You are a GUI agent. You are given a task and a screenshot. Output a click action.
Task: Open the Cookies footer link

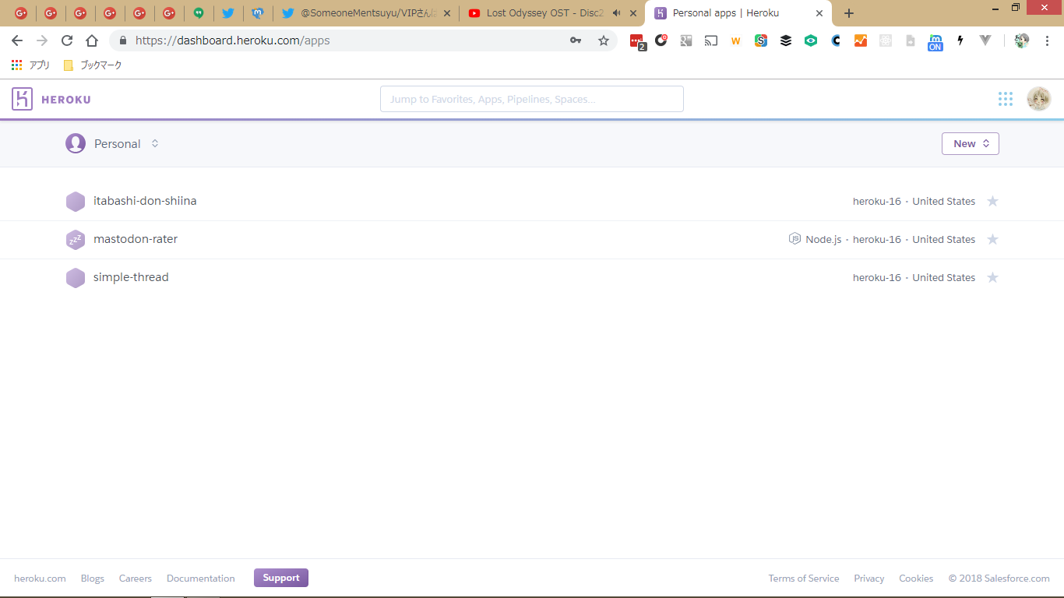click(x=916, y=579)
